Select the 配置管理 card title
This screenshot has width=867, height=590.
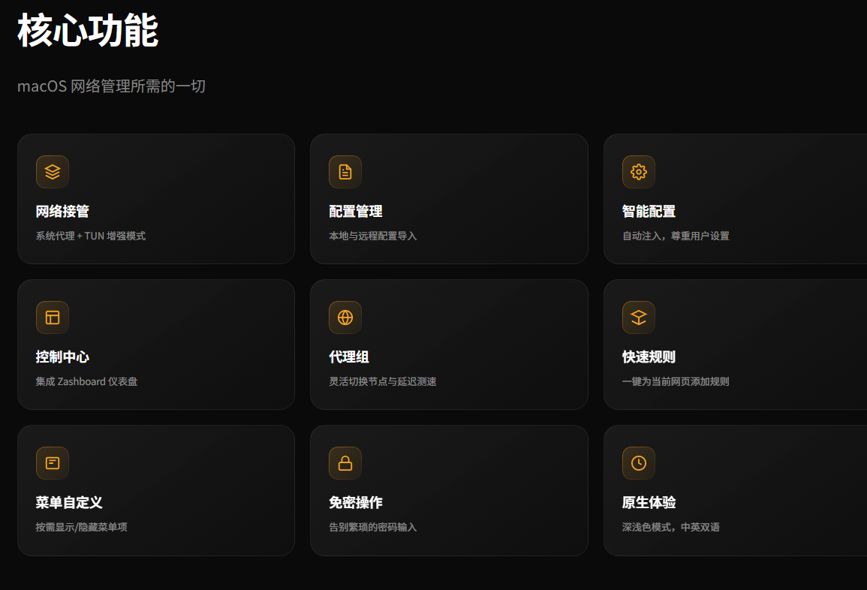click(356, 212)
